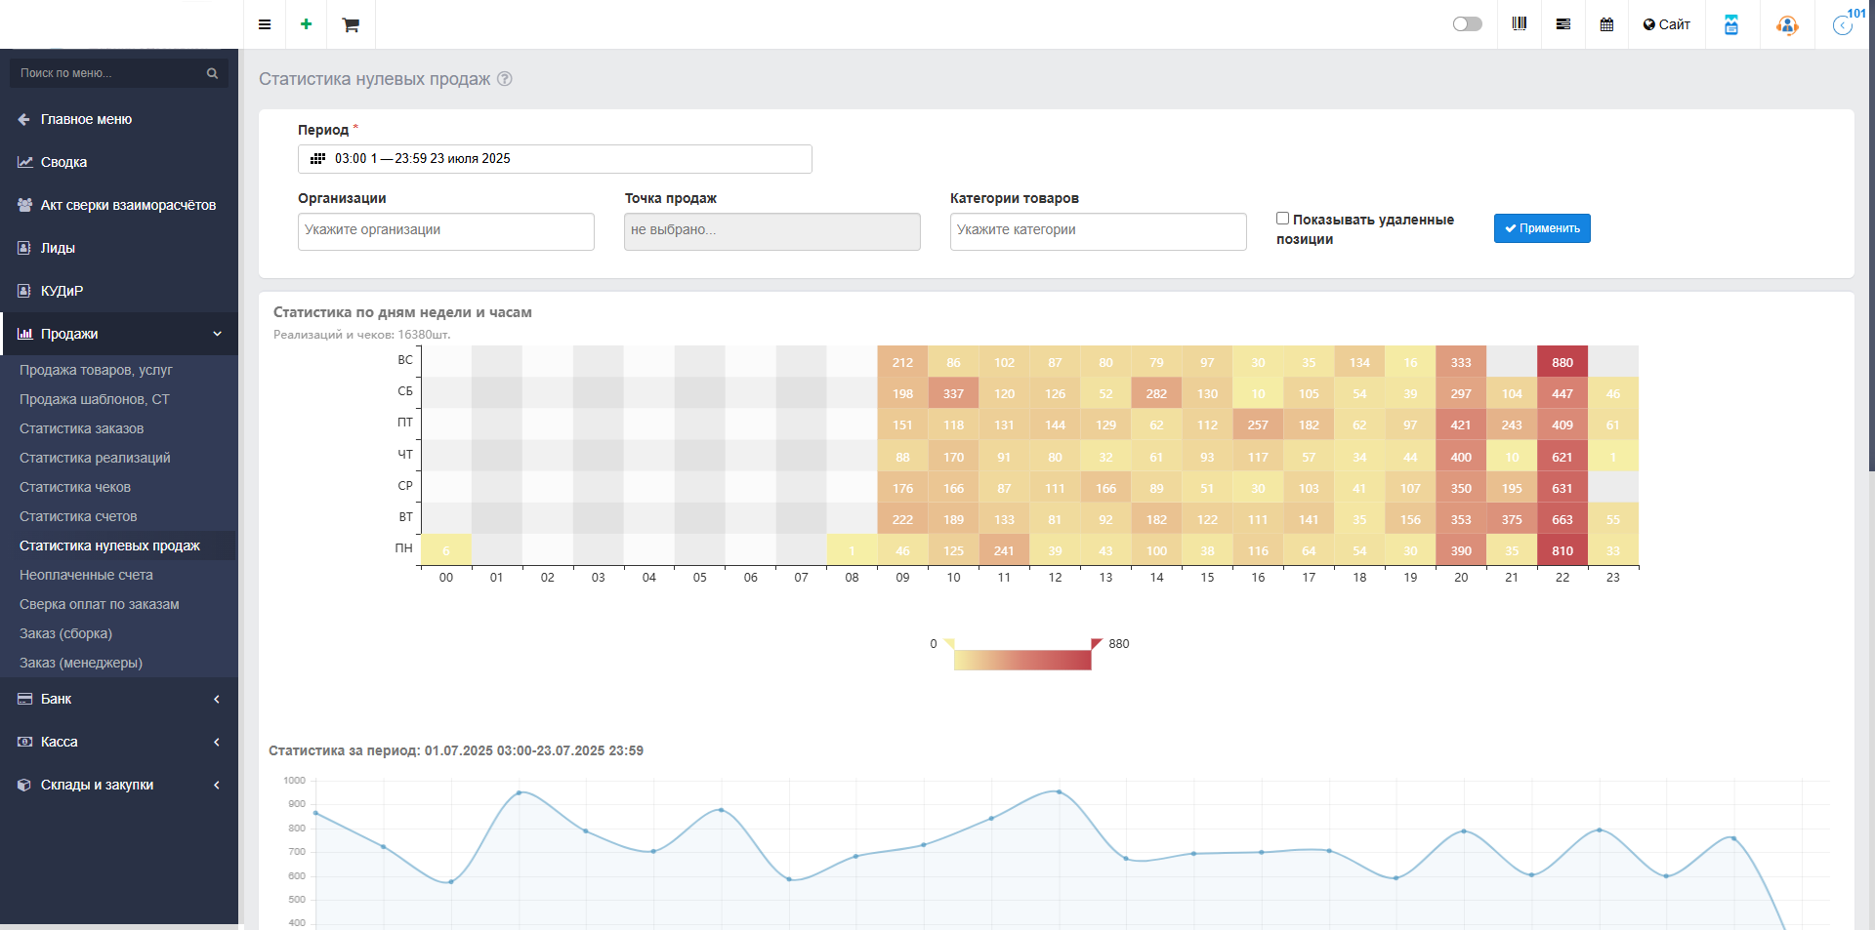Click the heatmap cell with value 241
The image size is (1875, 930).
[1004, 550]
